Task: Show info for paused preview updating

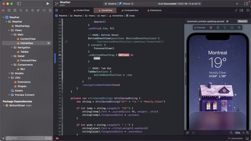Action: 227,21
